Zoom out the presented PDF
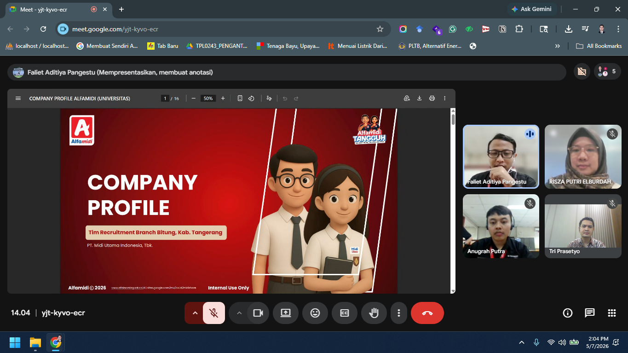628x353 pixels. pos(194,98)
